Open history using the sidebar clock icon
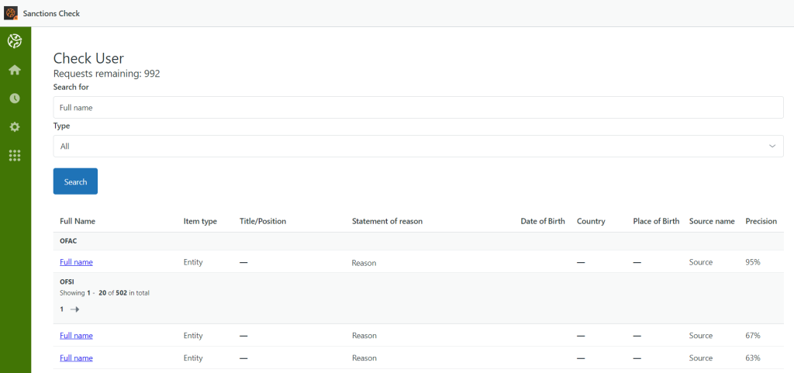 click(x=15, y=98)
